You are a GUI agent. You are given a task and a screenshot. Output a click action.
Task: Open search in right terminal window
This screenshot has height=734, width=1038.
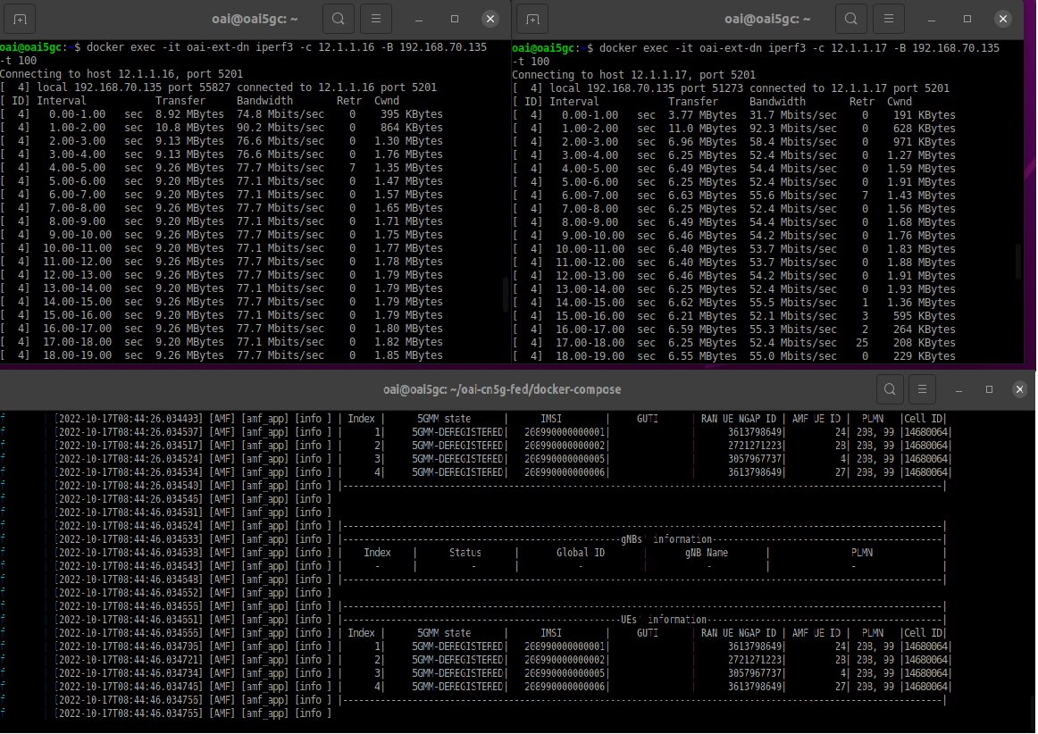[x=851, y=19]
